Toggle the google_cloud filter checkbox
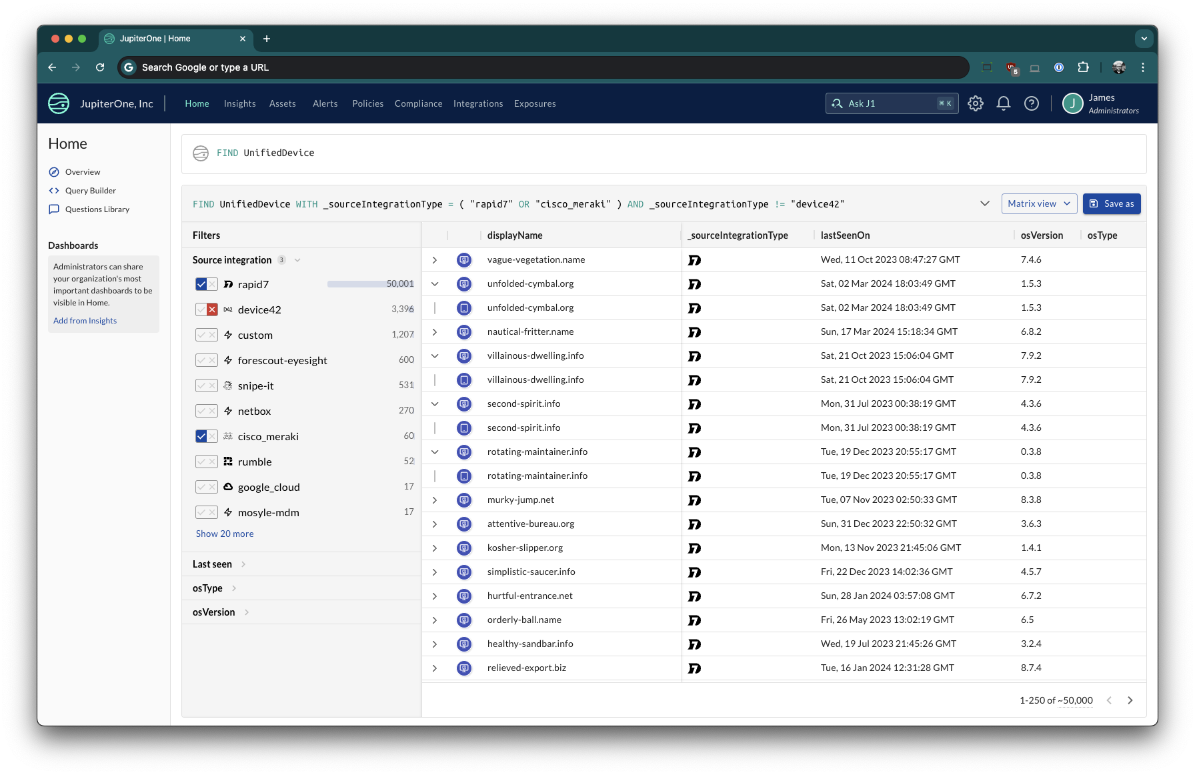Image resolution: width=1195 pixels, height=775 pixels. [x=207, y=487]
